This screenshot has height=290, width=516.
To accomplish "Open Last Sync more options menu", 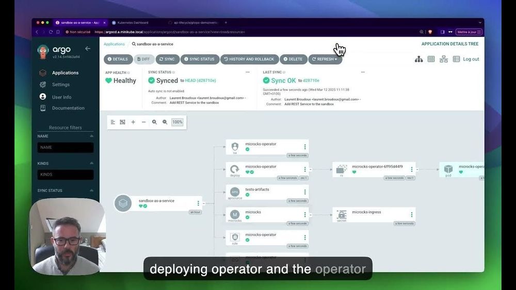I will coord(363,72).
